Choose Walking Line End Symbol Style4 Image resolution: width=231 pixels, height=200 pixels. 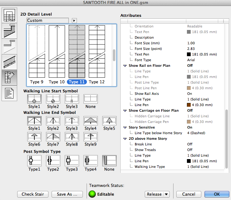(90, 121)
